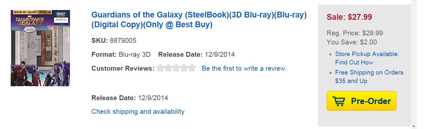Click the Guardians of the Galaxy cover thumbnail
Image resolution: width=426 pixels, height=129 pixels.
click(x=40, y=48)
